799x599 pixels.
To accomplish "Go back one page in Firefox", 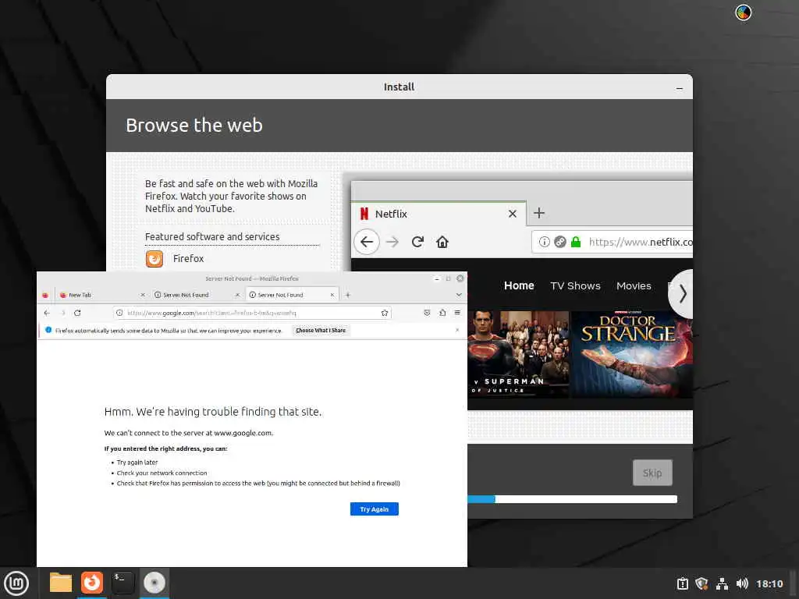I will [47, 313].
